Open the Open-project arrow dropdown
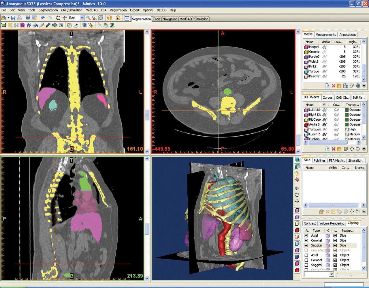369x288 pixels. coord(8,18)
